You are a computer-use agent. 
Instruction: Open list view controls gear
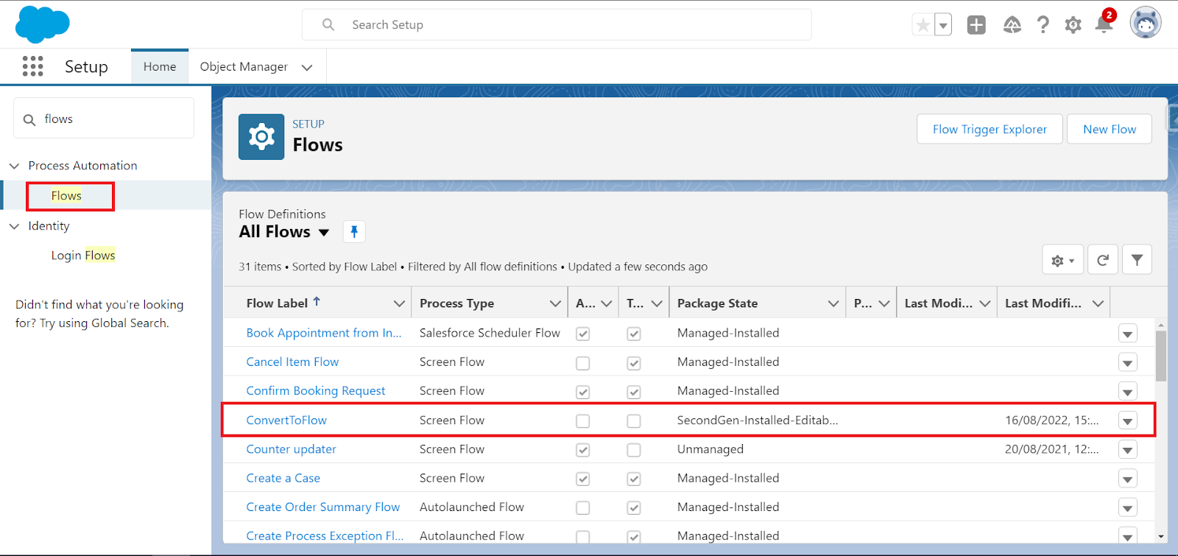[x=1063, y=260]
